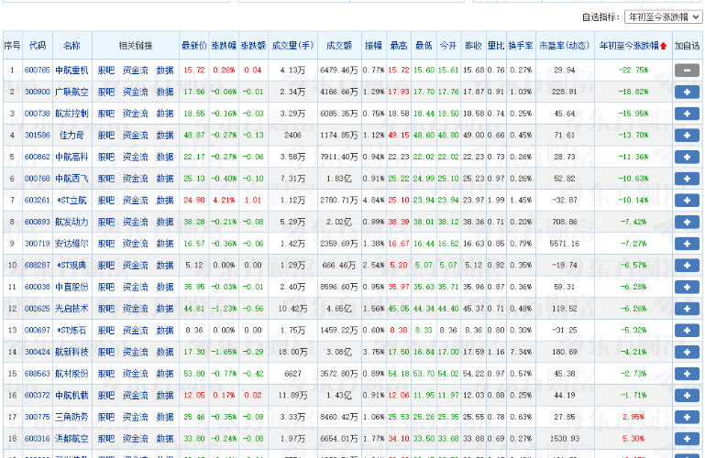Viewport: 705px width, 458px height.
Task: Open *ST立航 stock name link
Action: click(72, 201)
